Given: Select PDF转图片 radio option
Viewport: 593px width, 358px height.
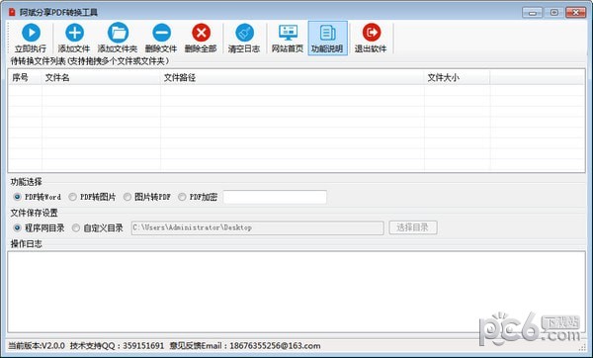Looking at the screenshot, I should (92, 197).
